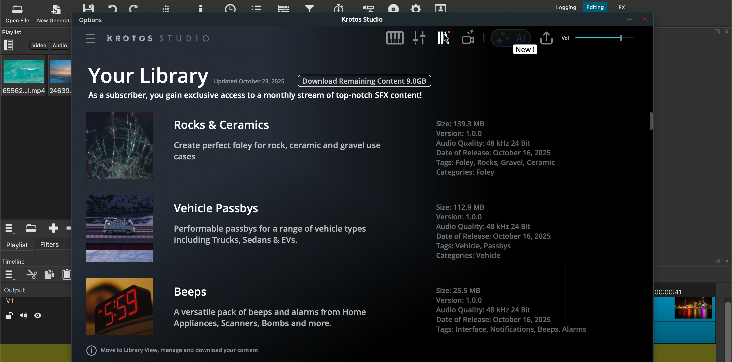Viewport: 732px width, 362px height.
Task: Click the AI generate button
Action: click(511, 38)
